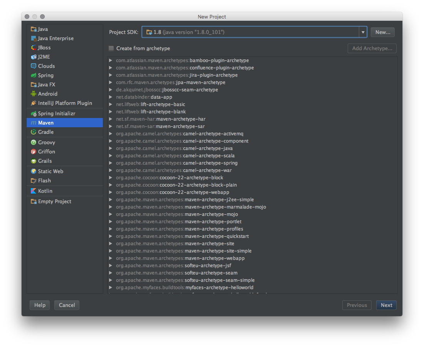The height and width of the screenshot is (347, 424).
Task: Select the Groovy icon in sidebar
Action: tap(34, 143)
